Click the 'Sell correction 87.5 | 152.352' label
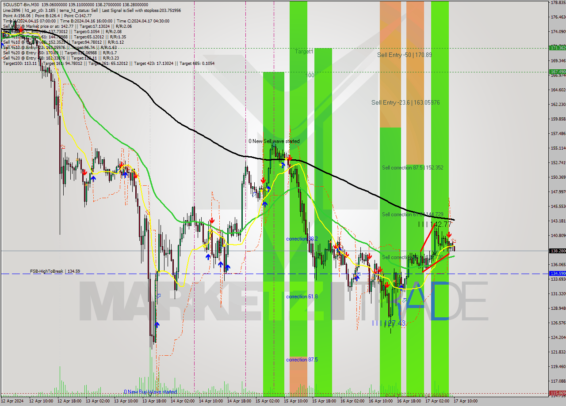The width and height of the screenshot is (566, 406). 413,168
